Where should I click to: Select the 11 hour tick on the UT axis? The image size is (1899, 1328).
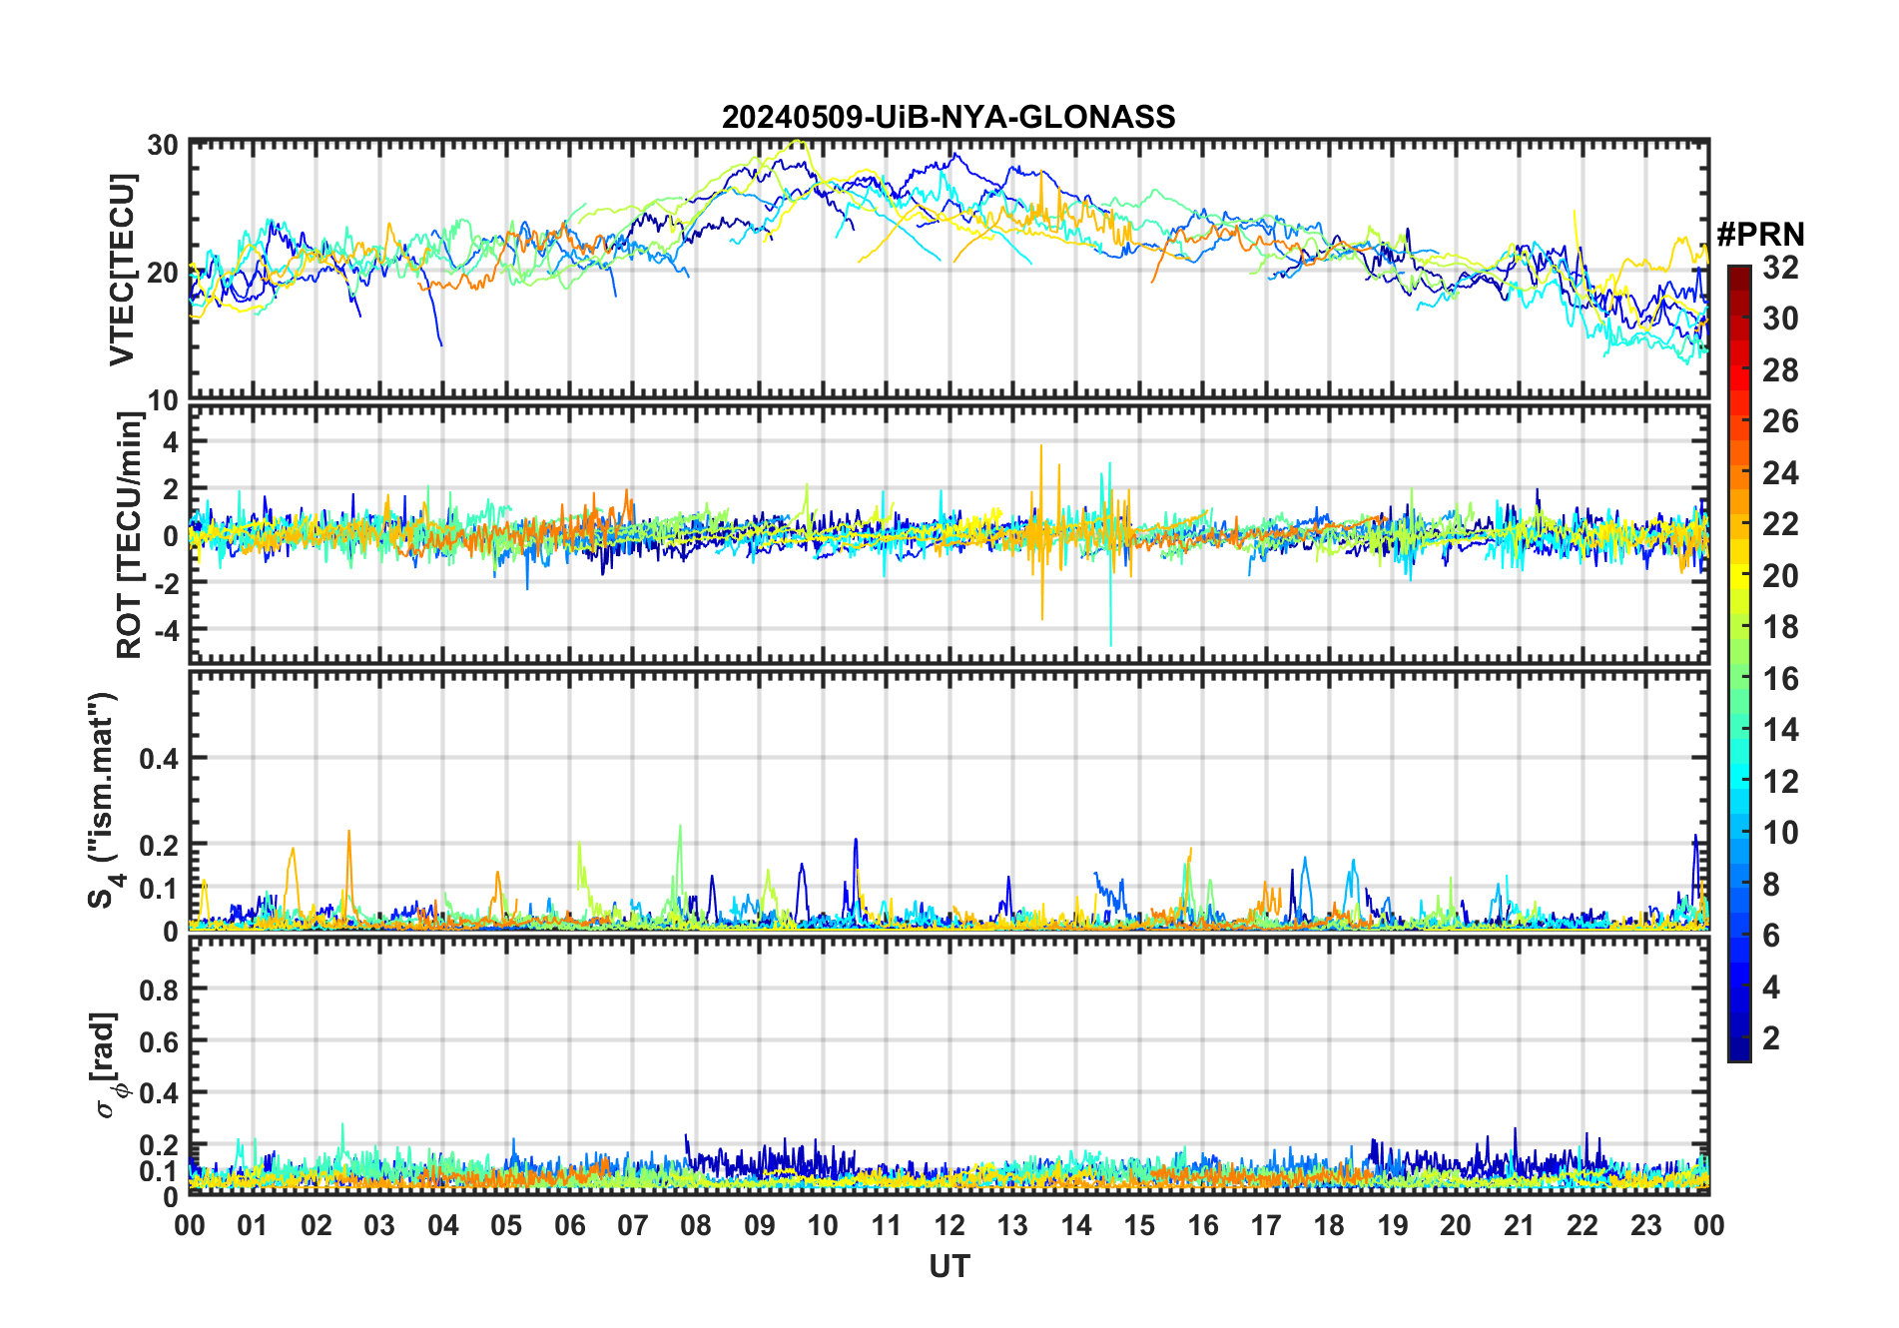click(887, 1225)
